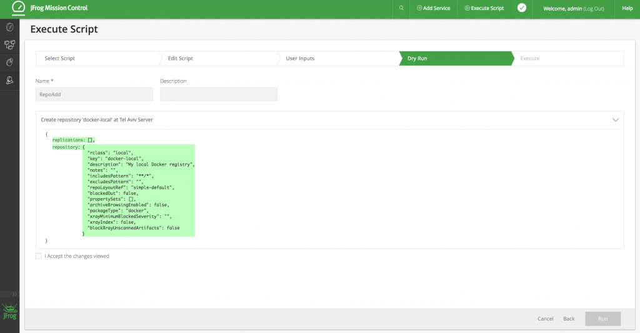The image size is (640, 333).
Task: Collapse the Create repository panel chevron
Action: [x=616, y=119]
